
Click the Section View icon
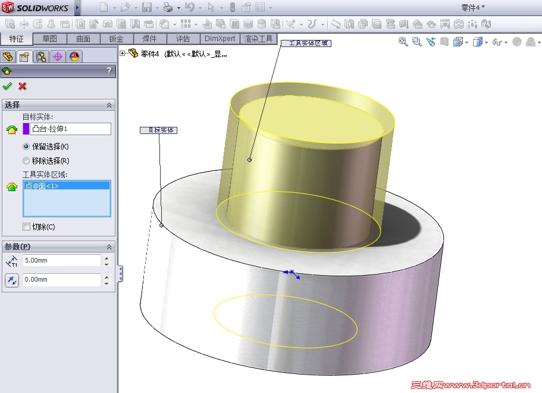444,42
